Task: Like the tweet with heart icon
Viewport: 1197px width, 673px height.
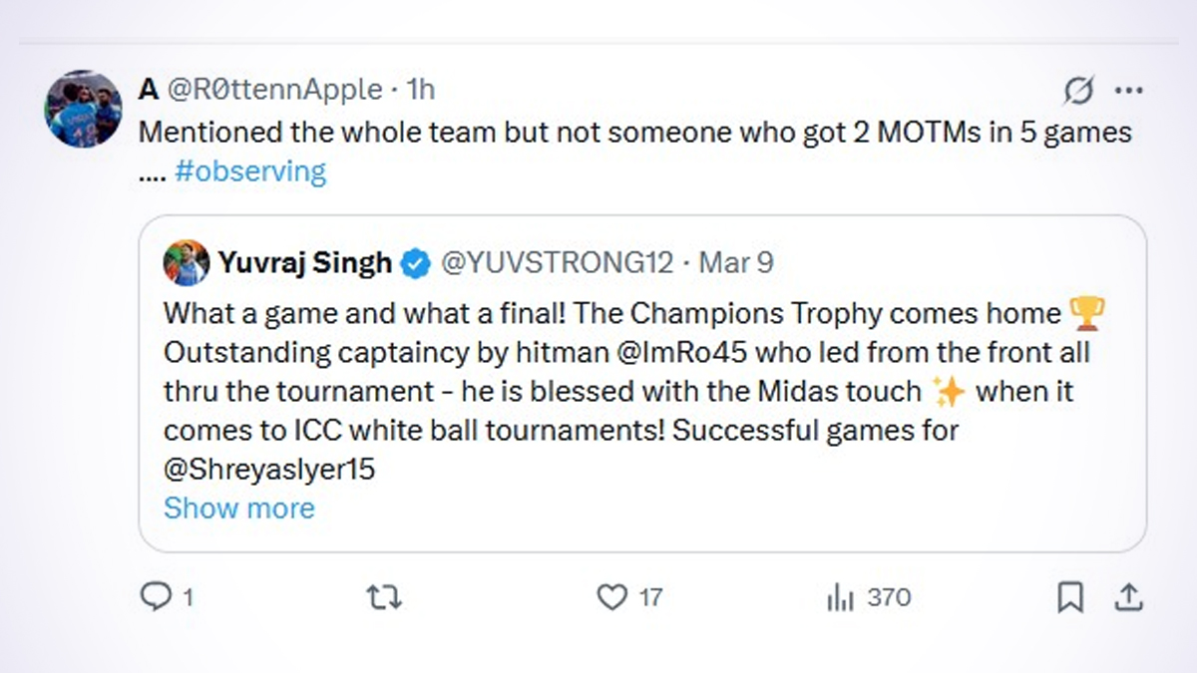Action: coord(610,597)
